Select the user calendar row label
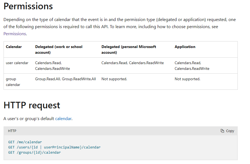The height and width of the screenshot is (164, 250). pyautogui.click(x=17, y=63)
